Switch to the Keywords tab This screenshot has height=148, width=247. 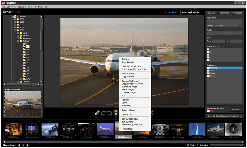tap(224, 13)
